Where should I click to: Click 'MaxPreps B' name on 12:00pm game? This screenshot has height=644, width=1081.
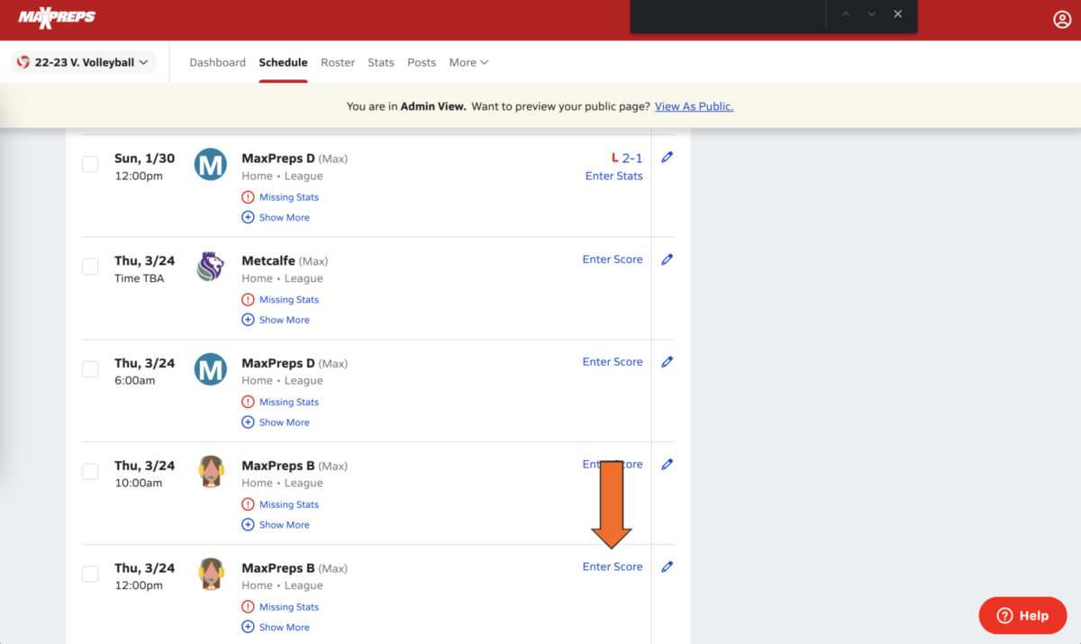tap(278, 569)
